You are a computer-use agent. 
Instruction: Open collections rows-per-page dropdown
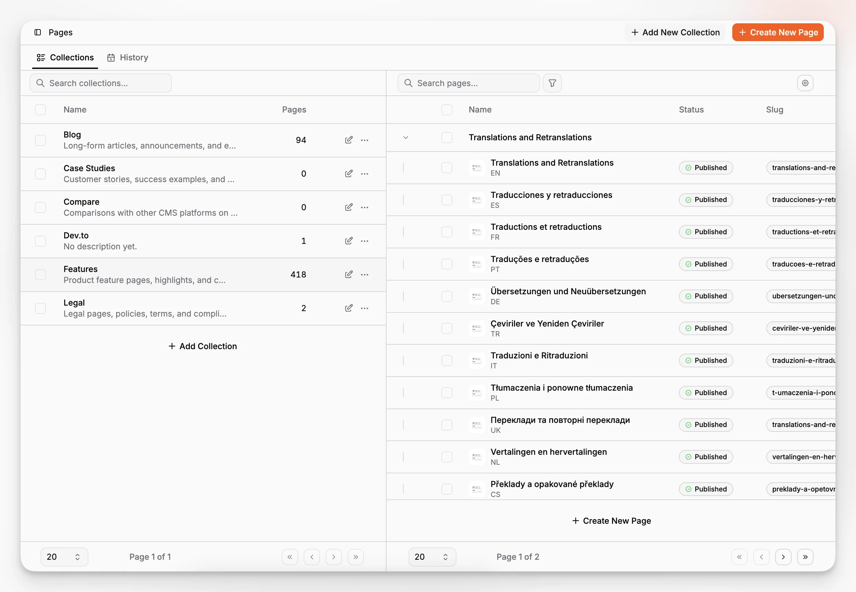pyautogui.click(x=64, y=557)
